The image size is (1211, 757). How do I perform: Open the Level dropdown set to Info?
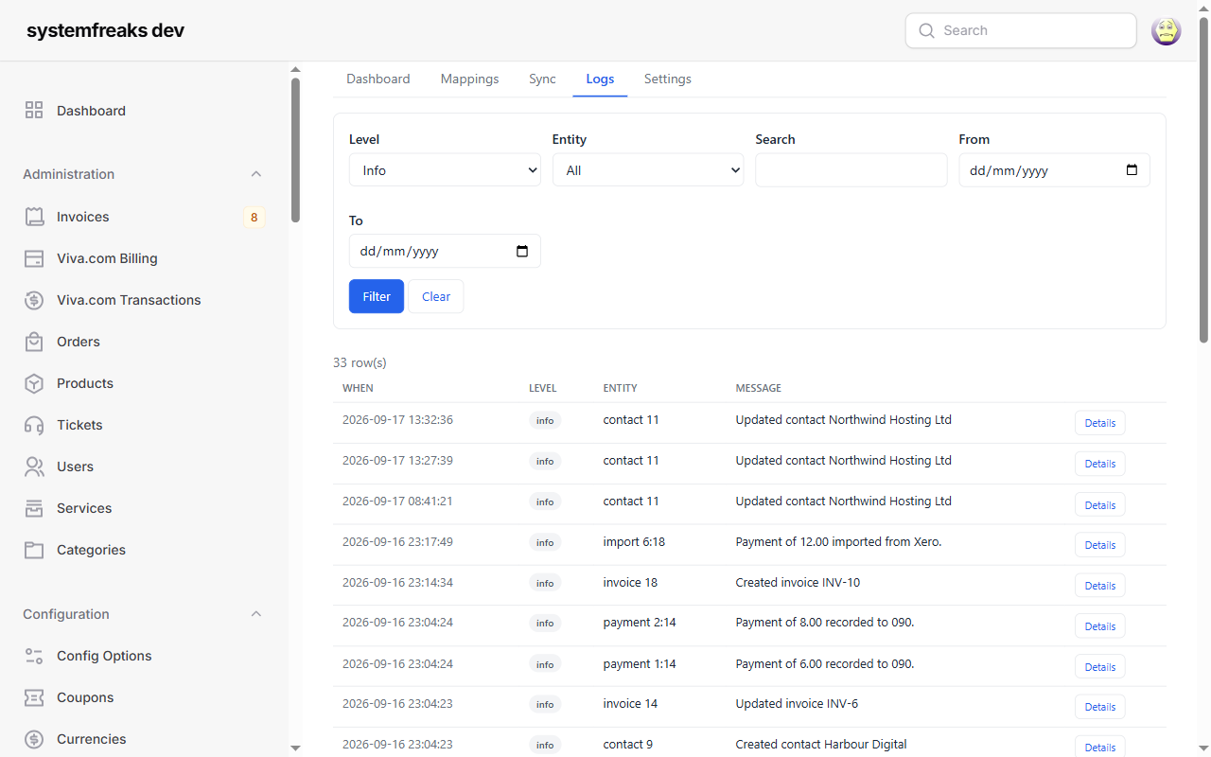click(445, 170)
